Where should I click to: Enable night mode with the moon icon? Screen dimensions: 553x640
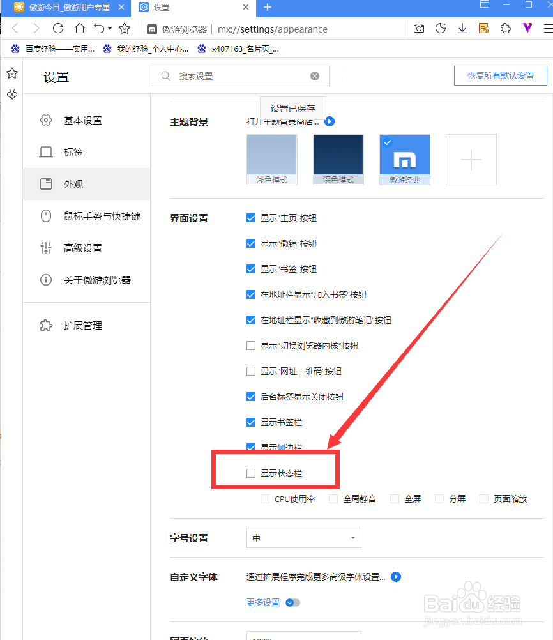[x=441, y=28]
